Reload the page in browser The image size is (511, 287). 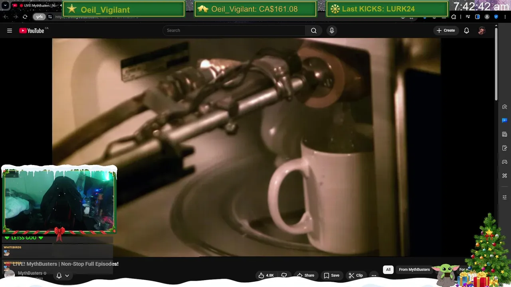click(x=25, y=17)
